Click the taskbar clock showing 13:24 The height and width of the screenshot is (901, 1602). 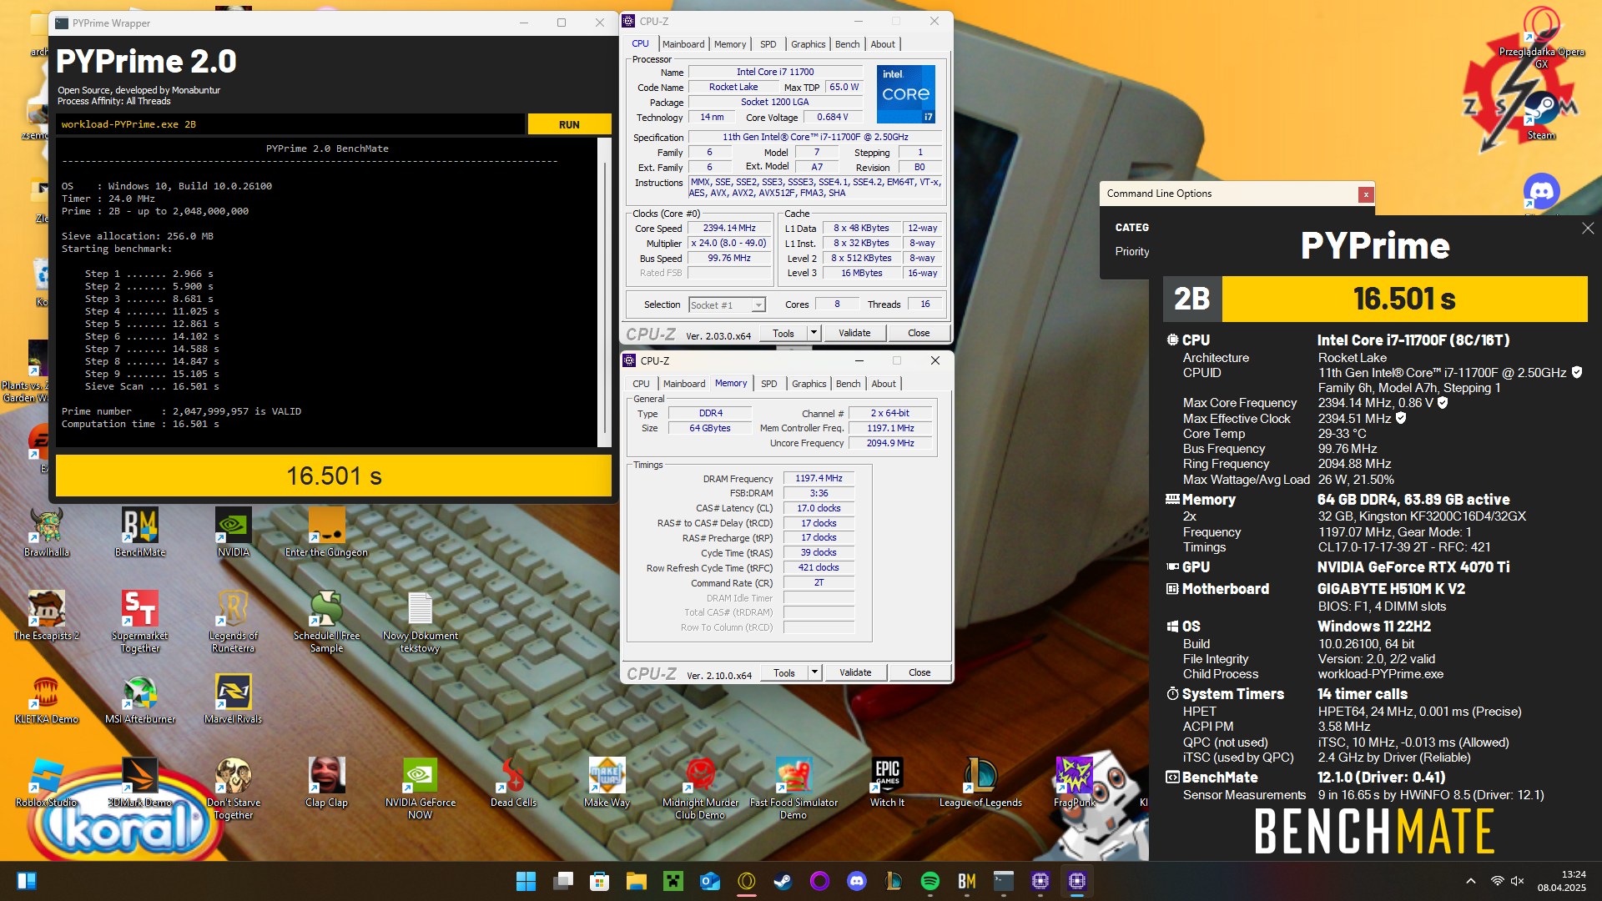[1562, 881]
